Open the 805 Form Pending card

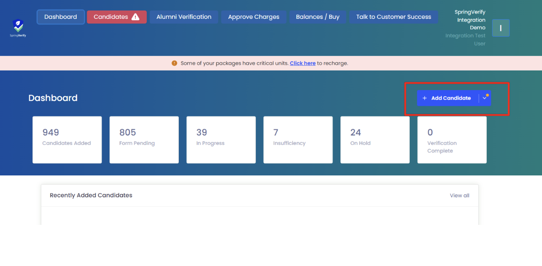(x=144, y=140)
